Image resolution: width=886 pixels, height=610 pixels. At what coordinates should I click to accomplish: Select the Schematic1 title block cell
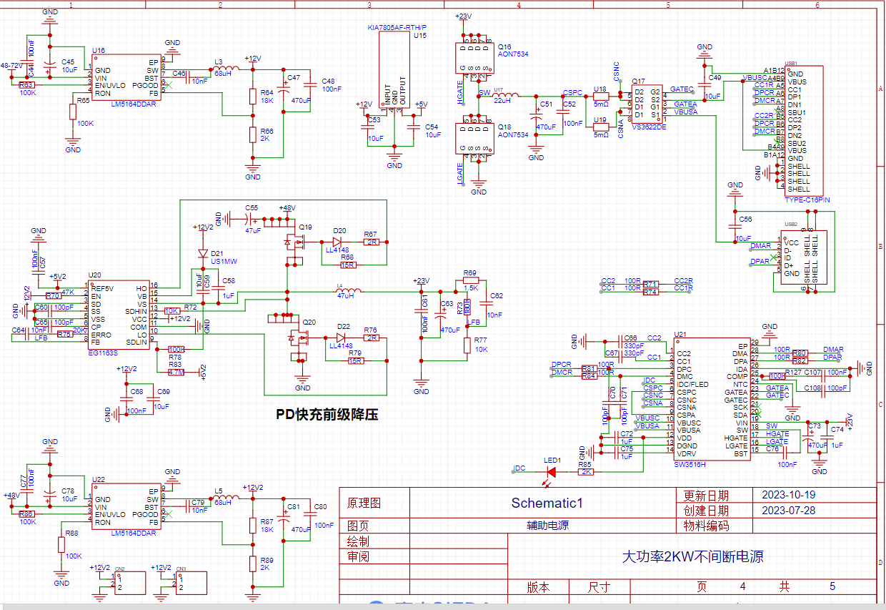(x=547, y=503)
